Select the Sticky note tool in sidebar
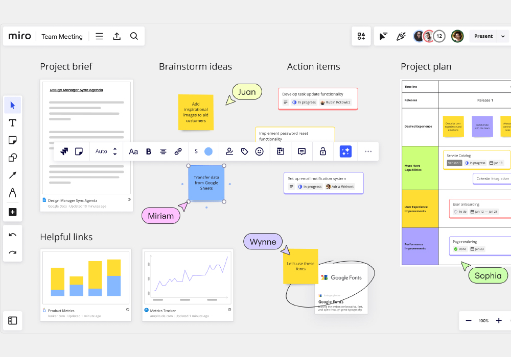 coord(13,140)
